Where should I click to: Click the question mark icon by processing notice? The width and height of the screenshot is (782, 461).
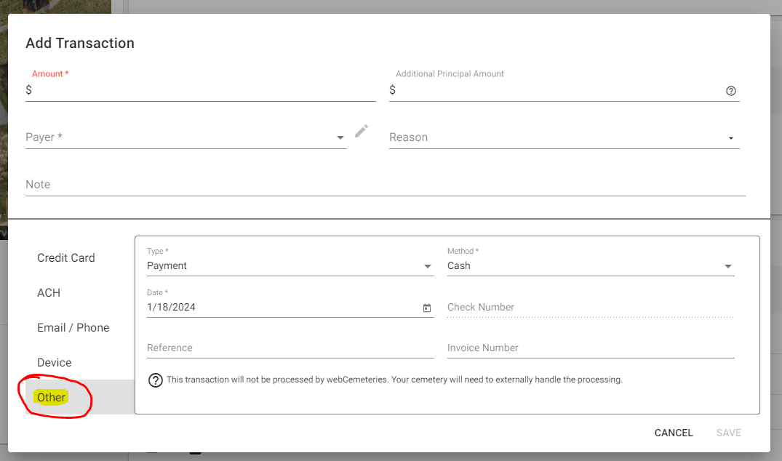pyautogui.click(x=155, y=380)
